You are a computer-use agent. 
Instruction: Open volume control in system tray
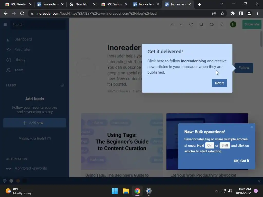(230, 191)
